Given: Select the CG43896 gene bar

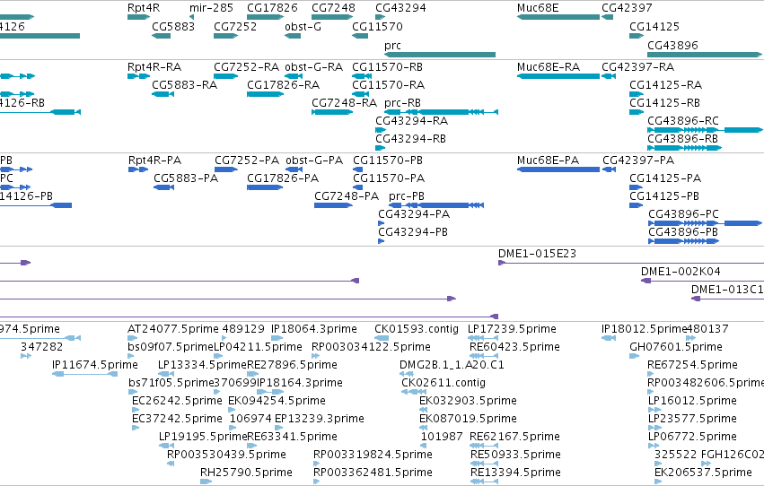Looking at the screenshot, I should point(705,55).
